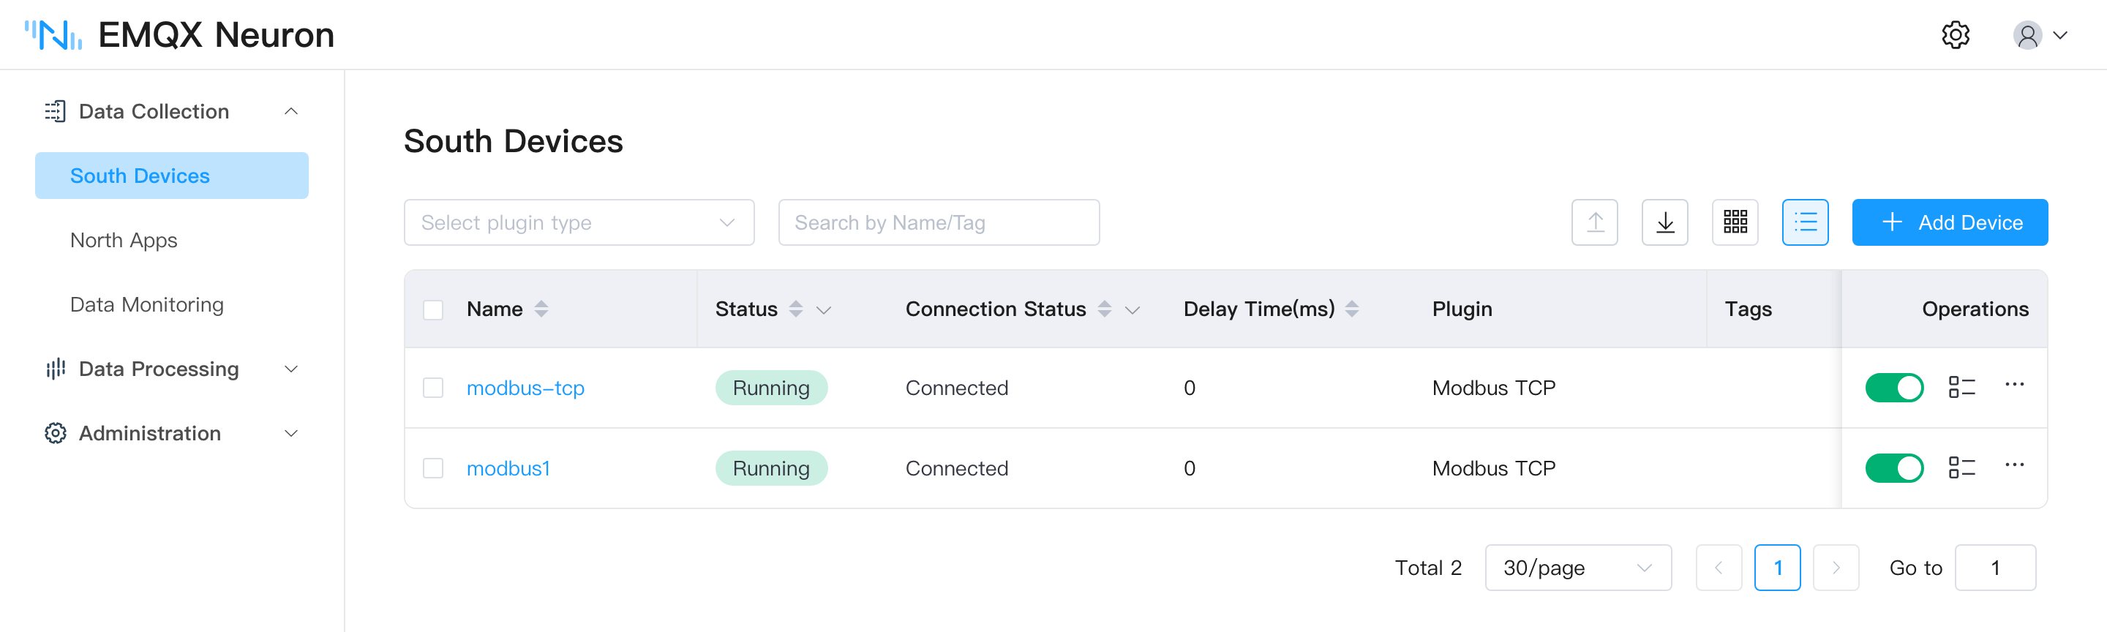2107x632 pixels.
Task: Click the Running status of modbus1
Action: [771, 467]
